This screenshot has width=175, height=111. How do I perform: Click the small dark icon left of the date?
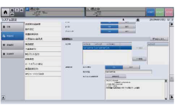coord(138,20)
